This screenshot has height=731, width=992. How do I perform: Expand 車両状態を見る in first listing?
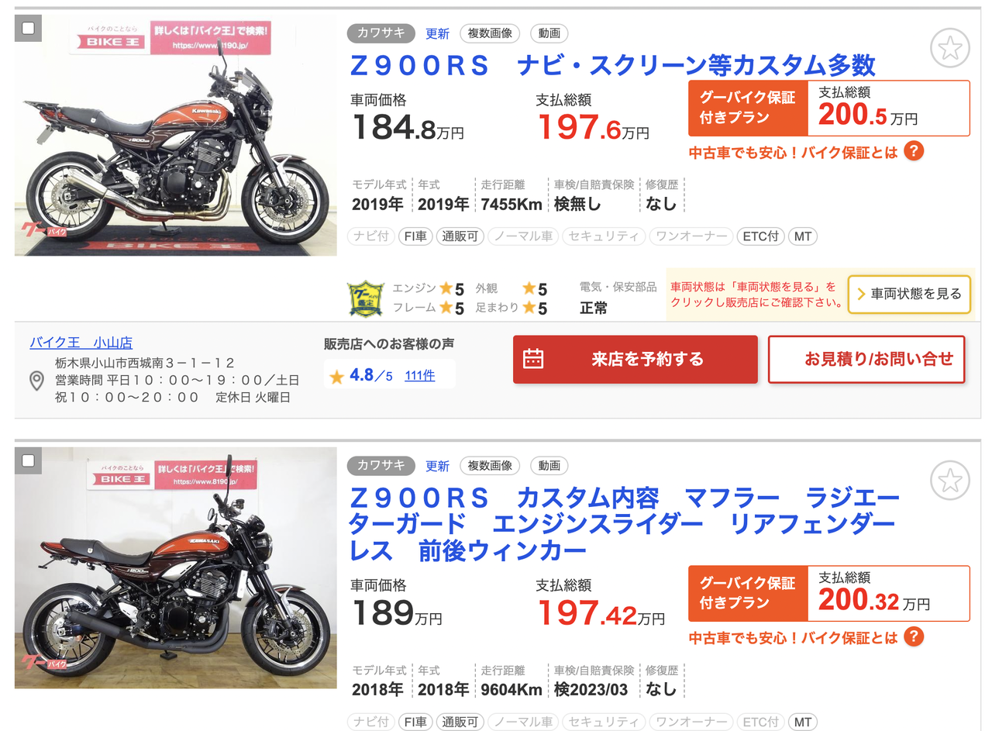[x=909, y=294]
